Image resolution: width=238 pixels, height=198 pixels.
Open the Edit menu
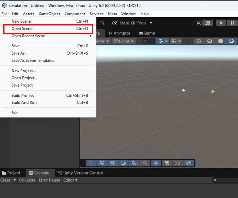15,14
